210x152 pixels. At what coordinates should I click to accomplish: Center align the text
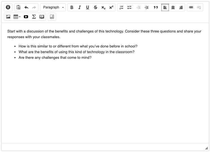173,7
